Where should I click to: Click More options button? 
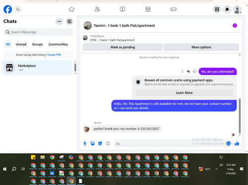point(201,47)
